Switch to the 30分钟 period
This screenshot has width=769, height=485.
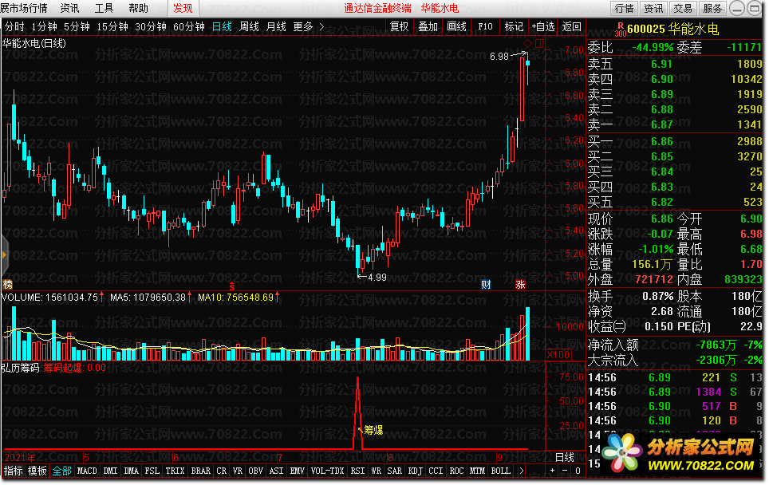point(151,27)
